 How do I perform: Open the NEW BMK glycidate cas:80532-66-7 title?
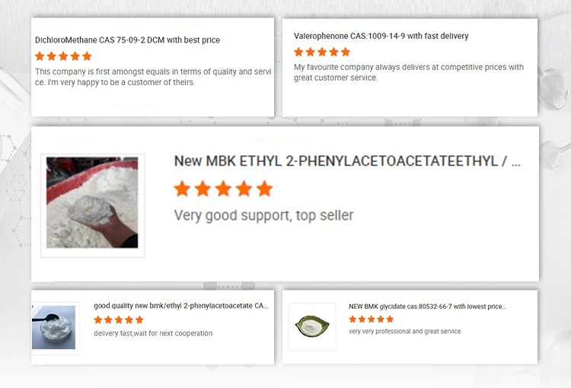[x=428, y=307]
